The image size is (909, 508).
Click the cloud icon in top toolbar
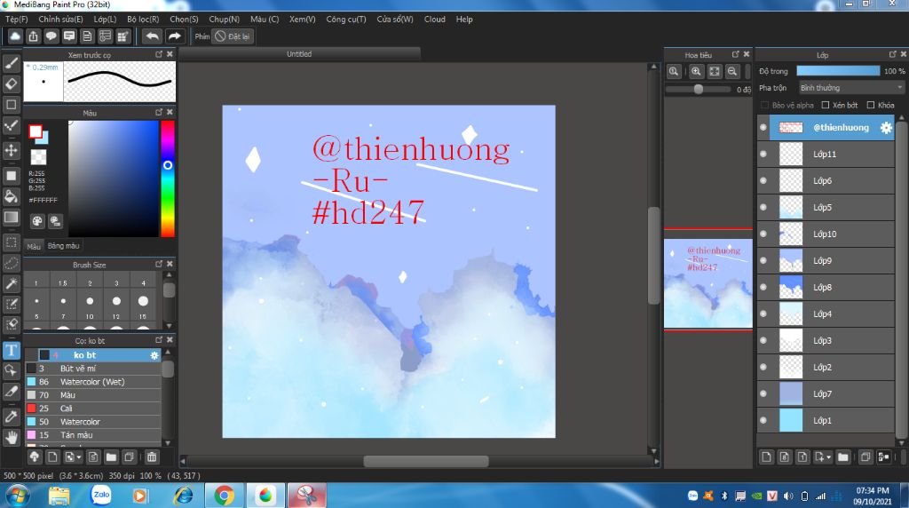15,36
